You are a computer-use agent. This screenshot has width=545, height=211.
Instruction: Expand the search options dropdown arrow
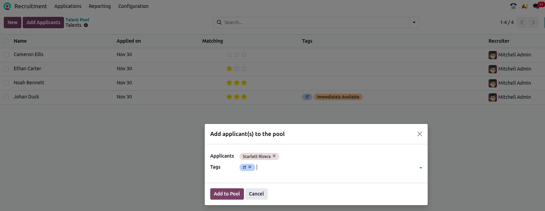pos(414,22)
